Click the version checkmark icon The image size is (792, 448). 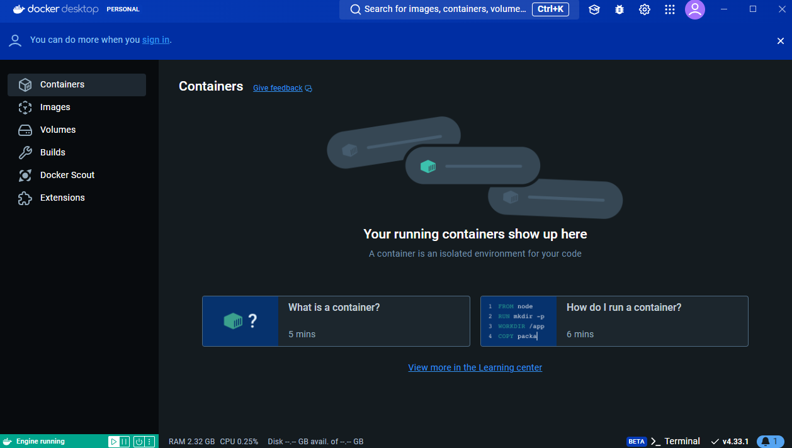tap(715, 442)
